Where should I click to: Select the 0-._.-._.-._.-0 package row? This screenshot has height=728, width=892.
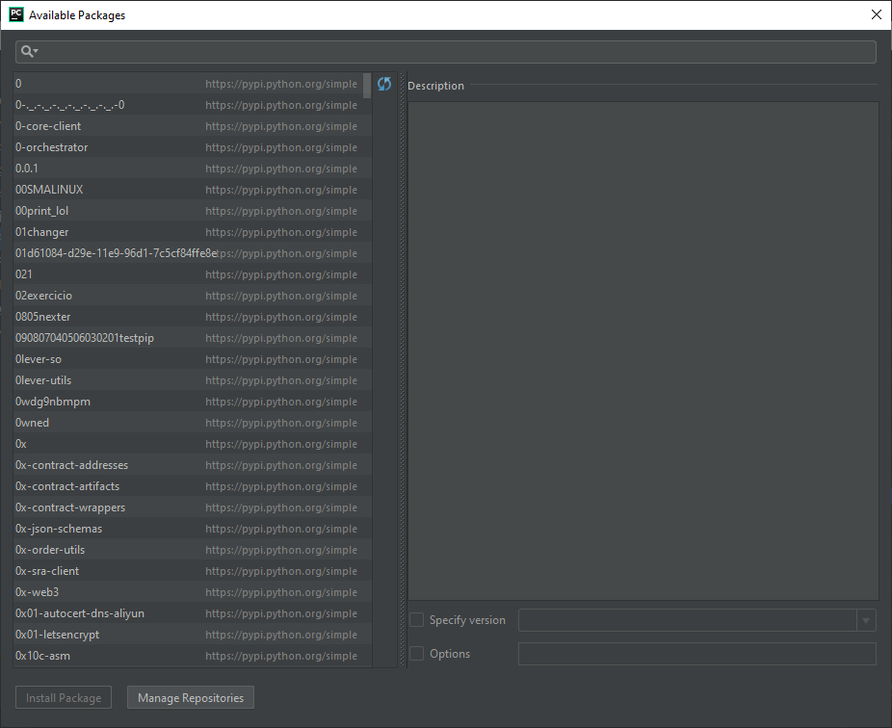(193, 105)
